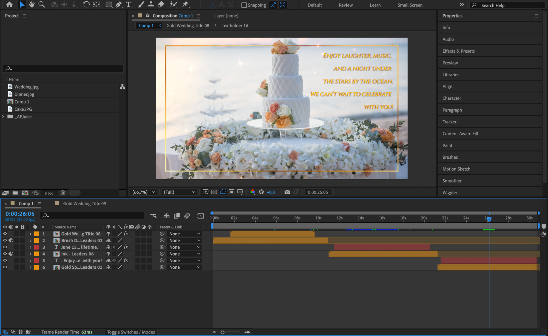Select the Pen tool in toolbar
The image size is (548, 336).
pos(119,4)
